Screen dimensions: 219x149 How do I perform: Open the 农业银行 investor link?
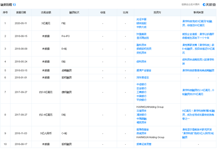tap(141, 88)
